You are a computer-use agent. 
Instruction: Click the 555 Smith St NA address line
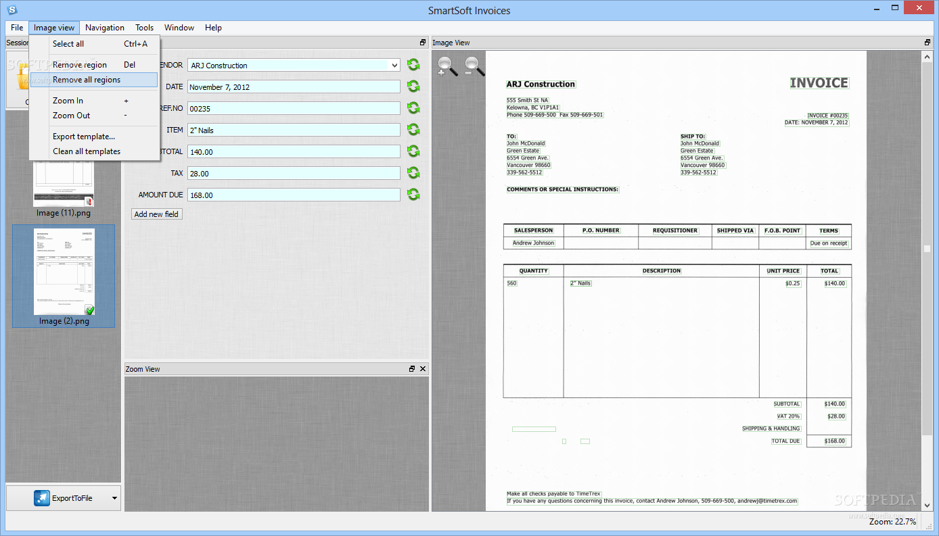(527, 100)
